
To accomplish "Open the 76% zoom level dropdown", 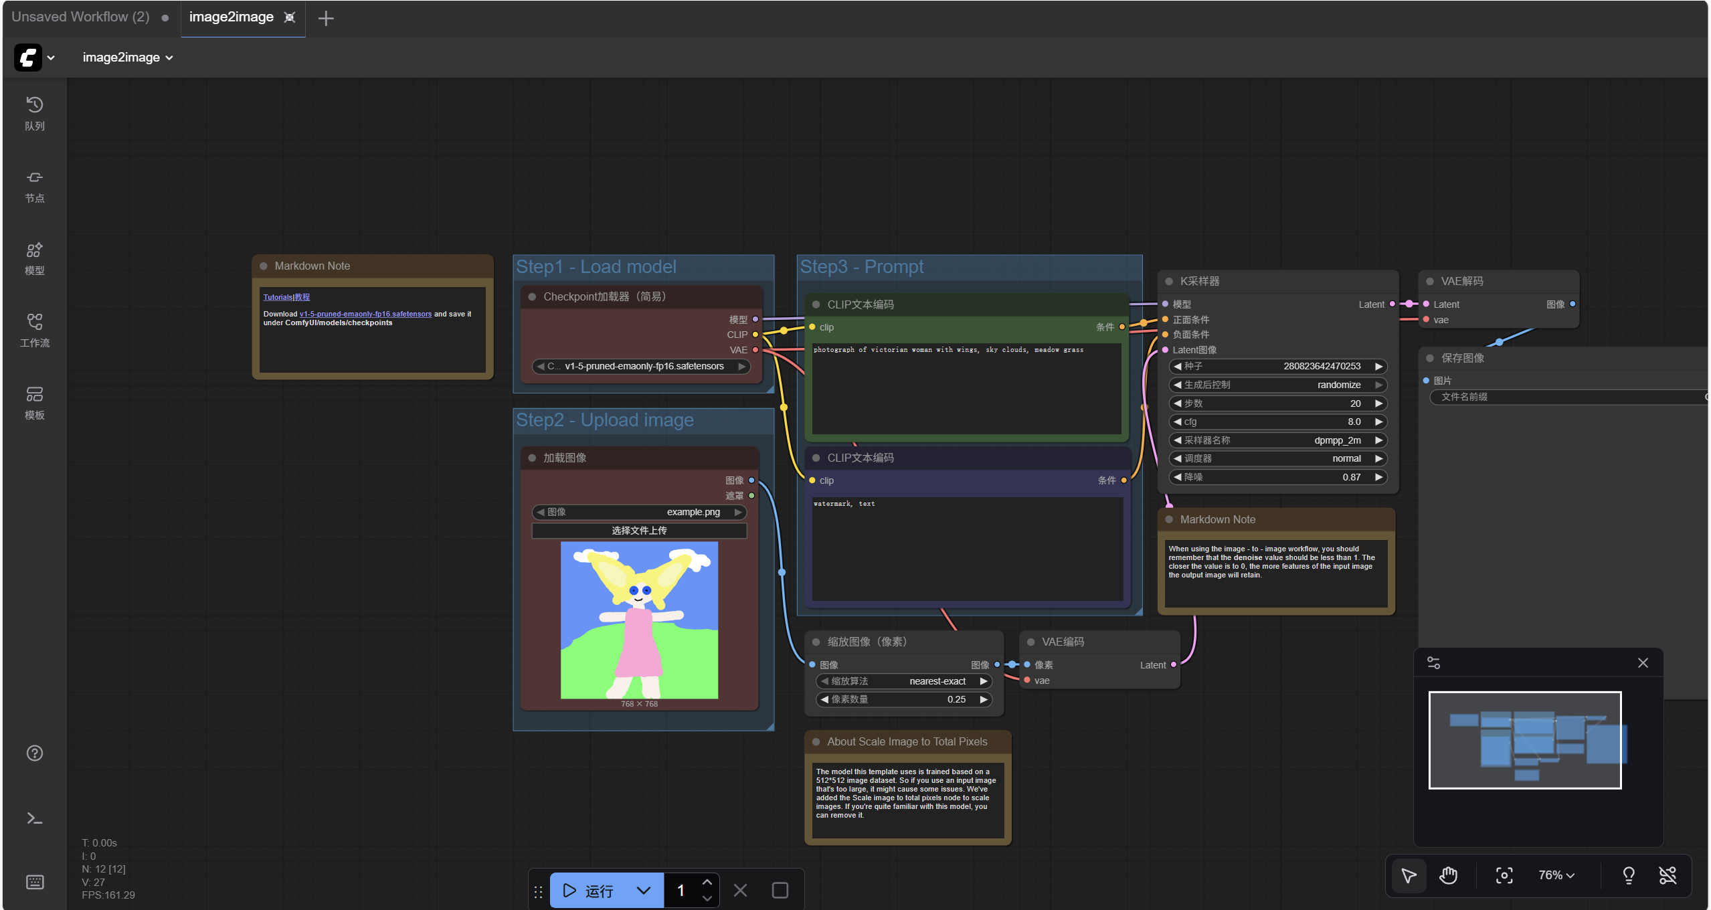I will [1556, 875].
